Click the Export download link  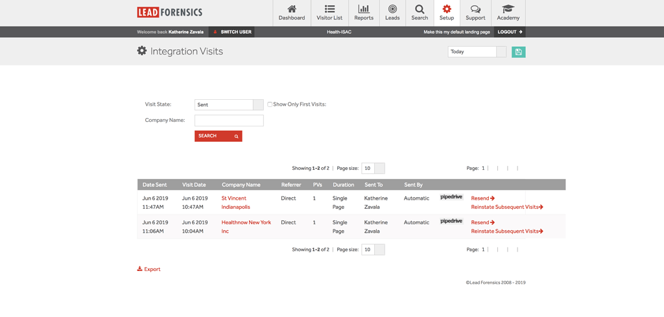148,269
